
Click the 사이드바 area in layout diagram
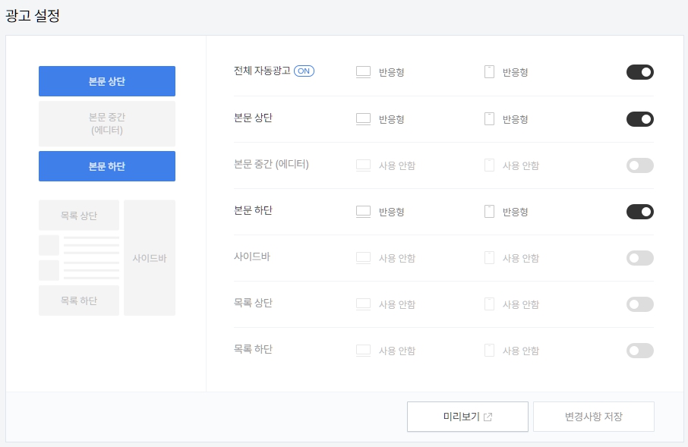point(150,258)
